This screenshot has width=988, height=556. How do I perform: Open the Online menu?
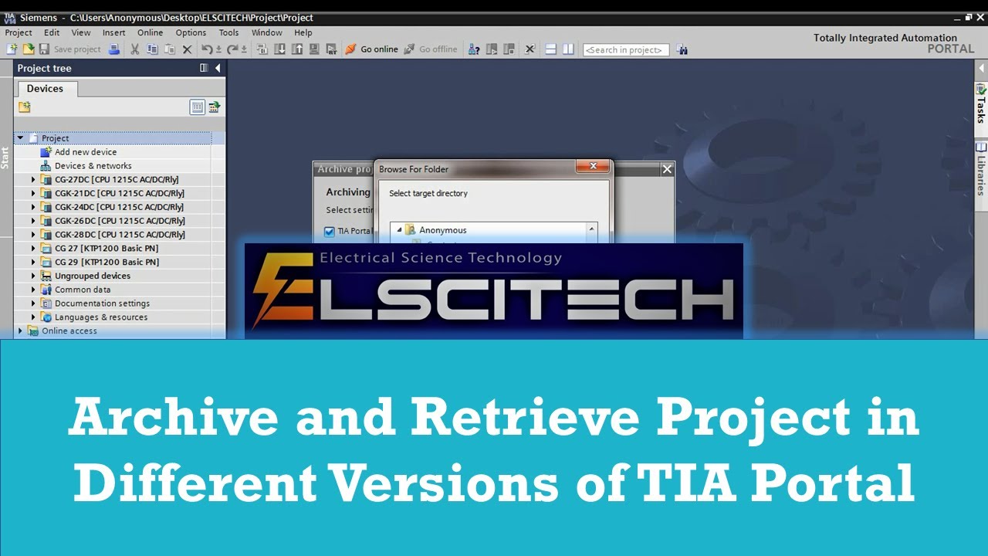tap(150, 32)
